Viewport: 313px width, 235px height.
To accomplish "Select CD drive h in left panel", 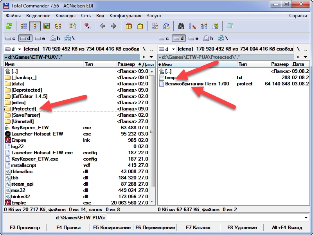I will click(55, 38).
